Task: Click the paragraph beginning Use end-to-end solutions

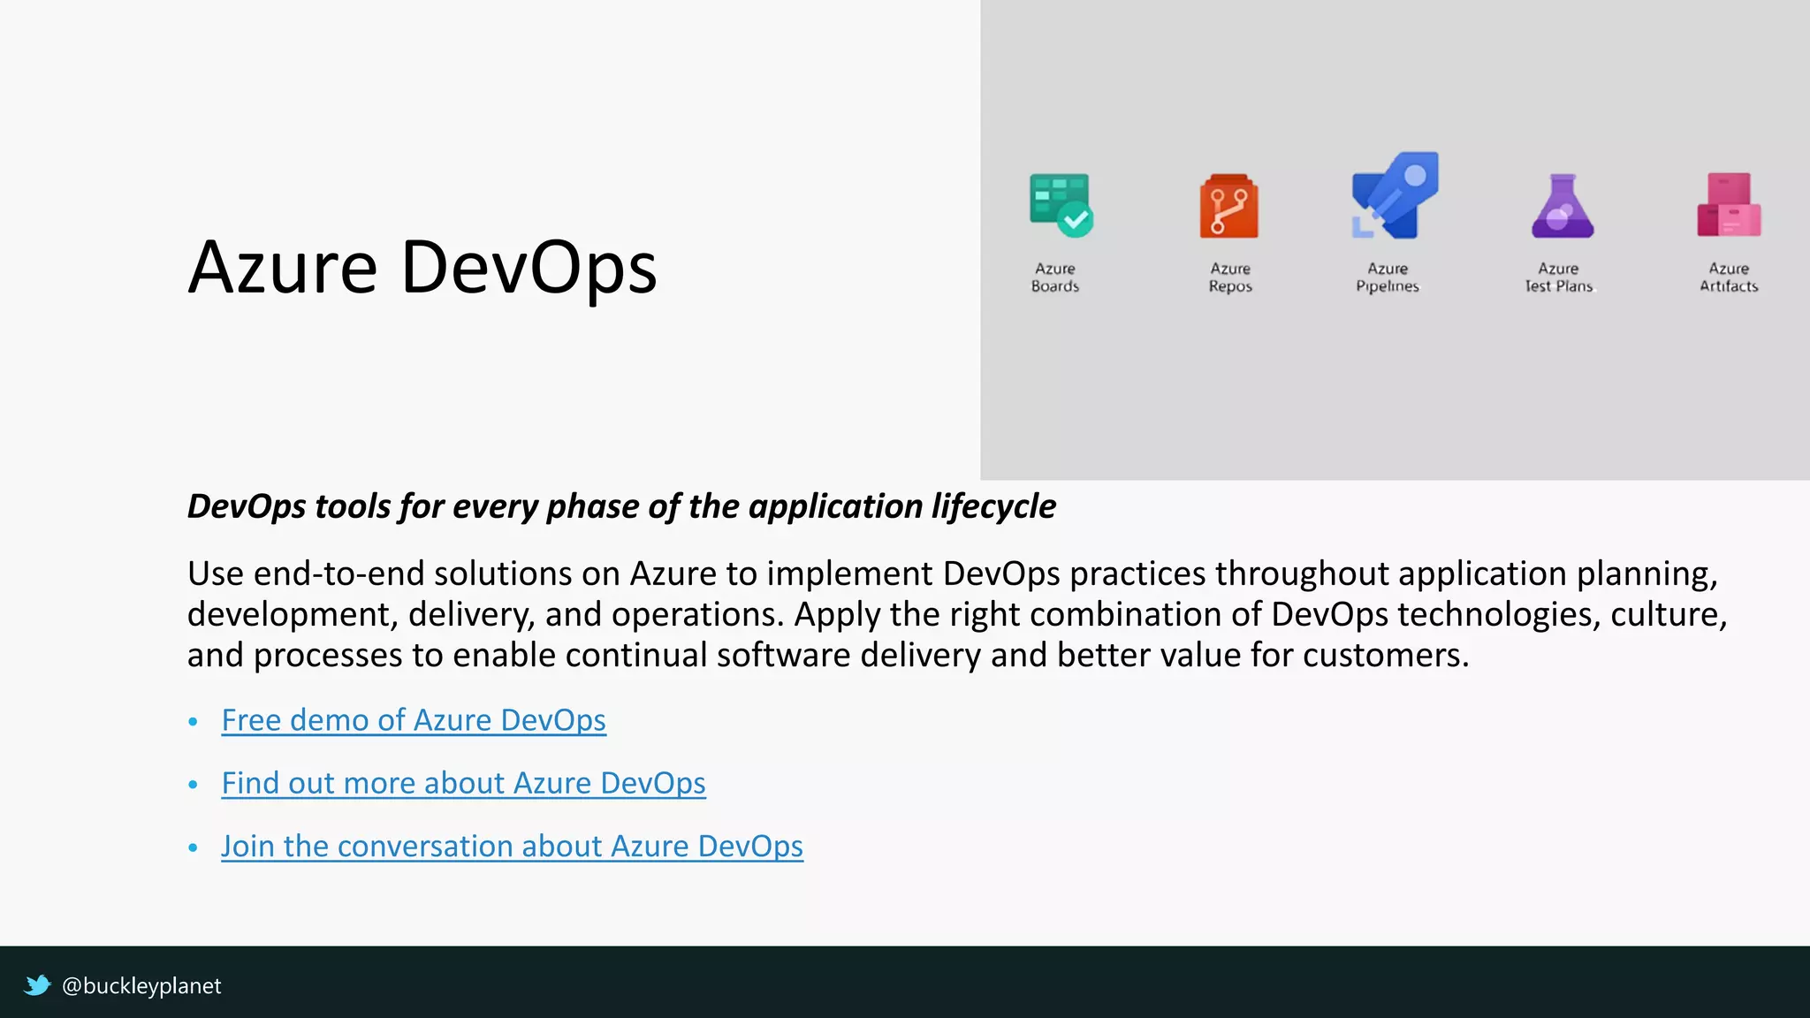Action: 957,614
